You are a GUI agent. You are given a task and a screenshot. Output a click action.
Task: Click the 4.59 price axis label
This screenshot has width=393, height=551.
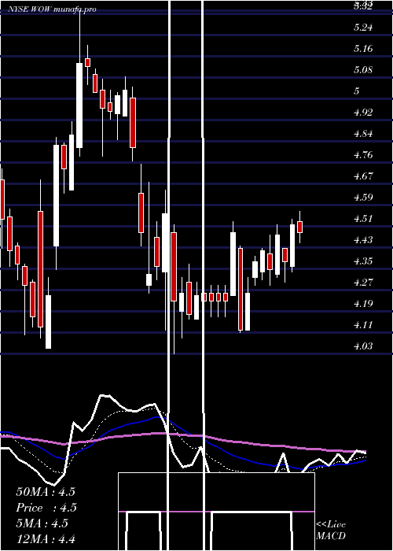tap(363, 197)
